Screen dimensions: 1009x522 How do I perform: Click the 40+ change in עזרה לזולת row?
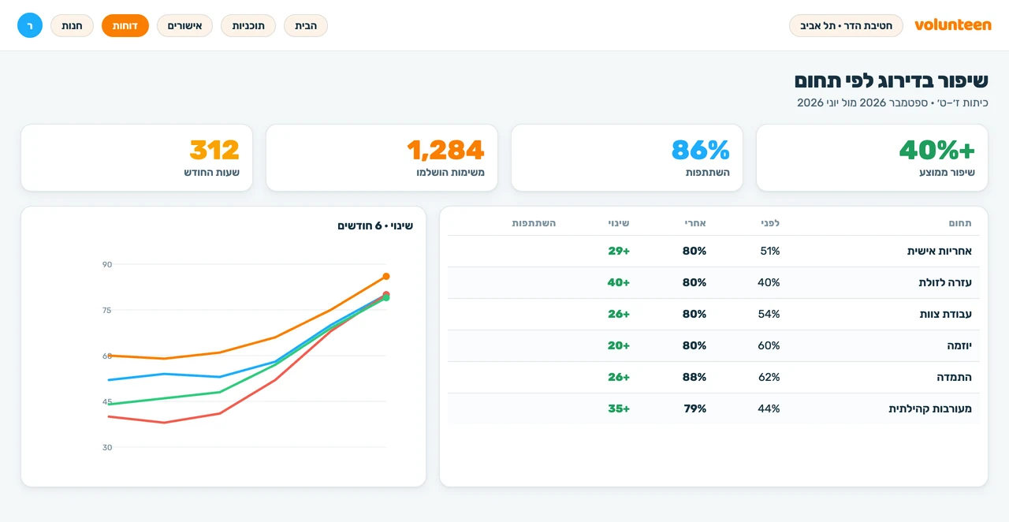click(x=619, y=282)
